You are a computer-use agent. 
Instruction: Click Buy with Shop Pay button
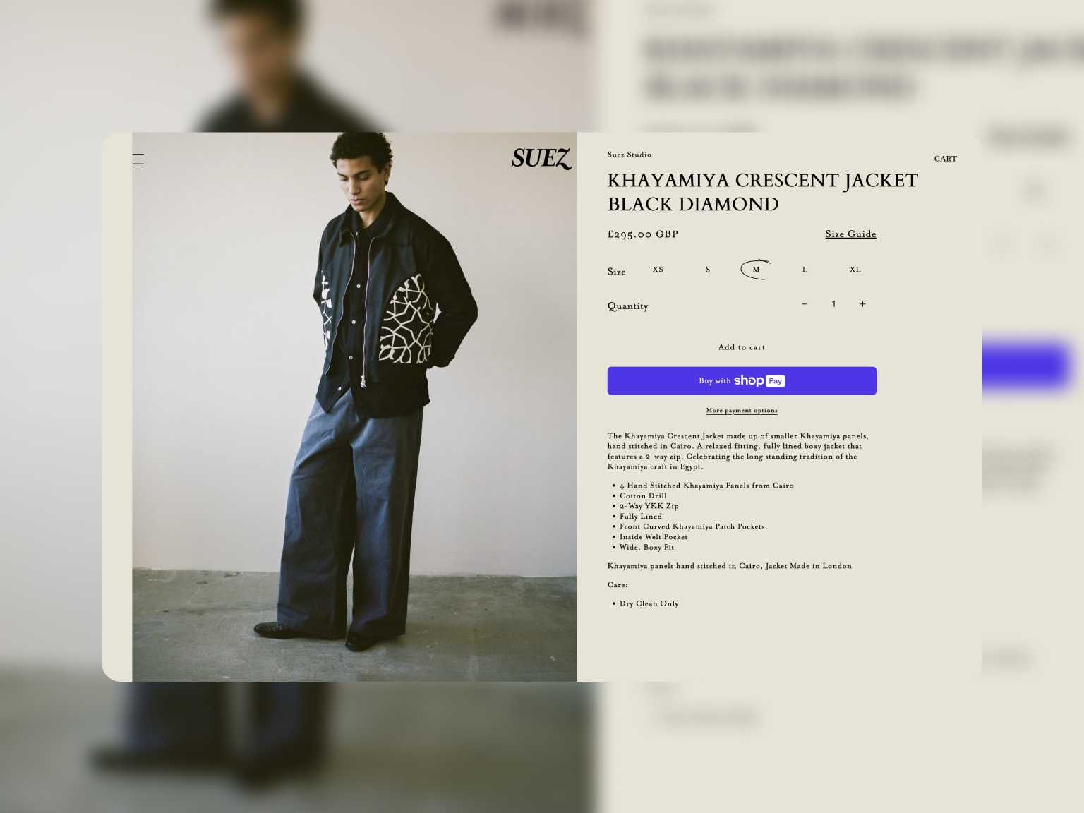coord(742,380)
